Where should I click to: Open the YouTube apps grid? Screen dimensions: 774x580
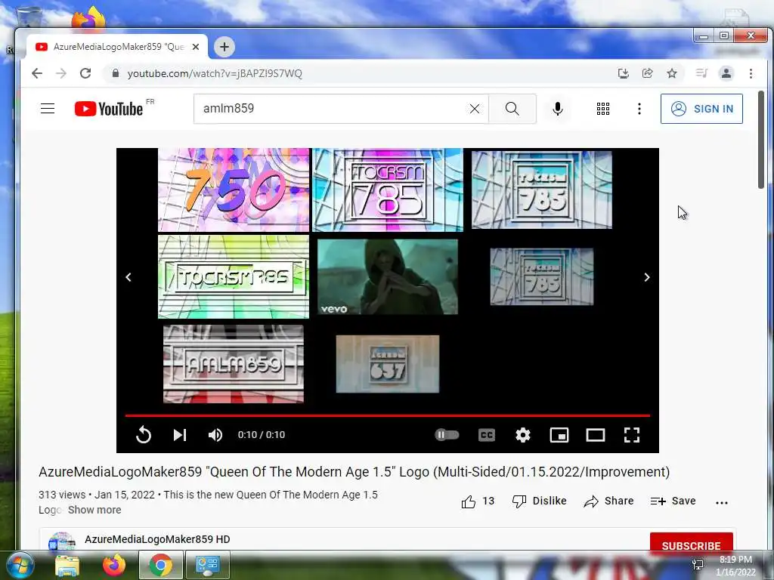(x=602, y=109)
